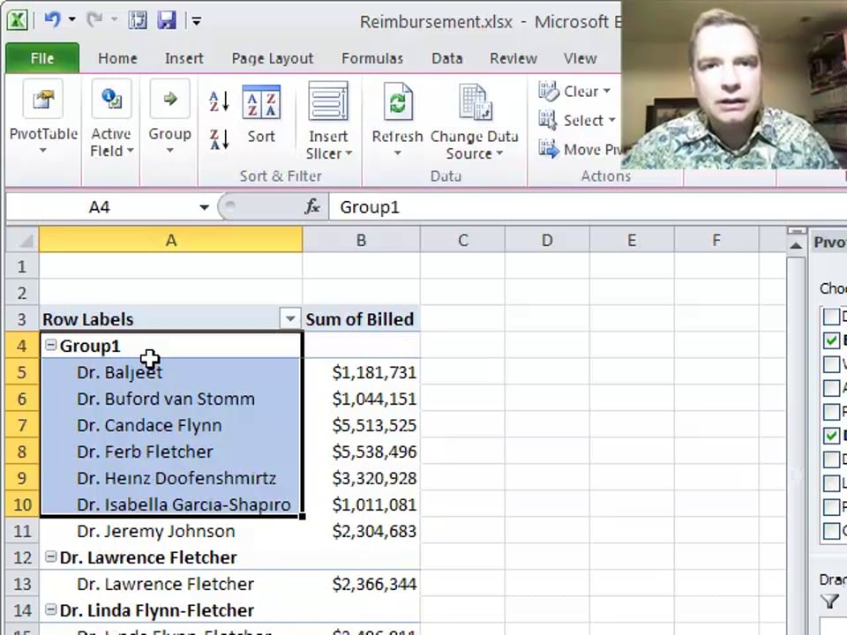Image resolution: width=847 pixels, height=635 pixels.
Task: Toggle the seventh field checkbox
Action: tap(831, 459)
